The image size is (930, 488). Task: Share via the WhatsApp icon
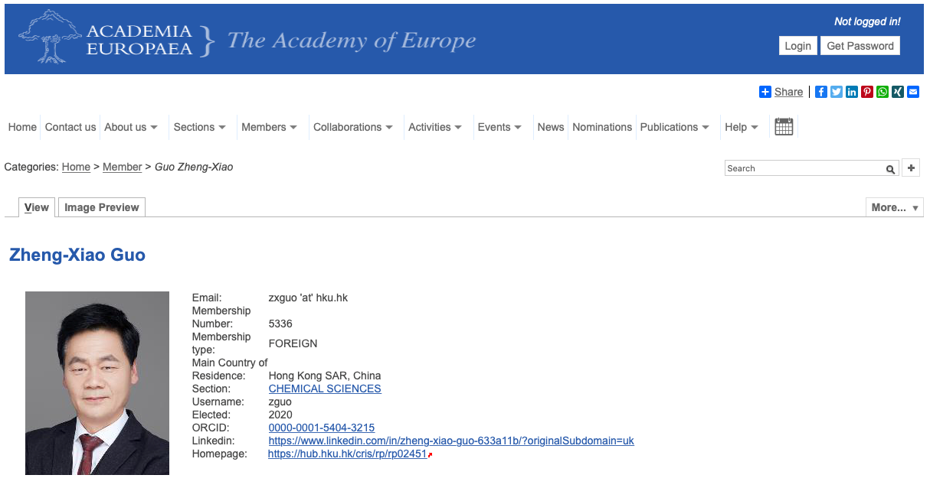pyautogui.click(x=882, y=92)
